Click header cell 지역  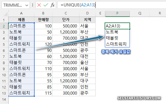coord(87,20)
